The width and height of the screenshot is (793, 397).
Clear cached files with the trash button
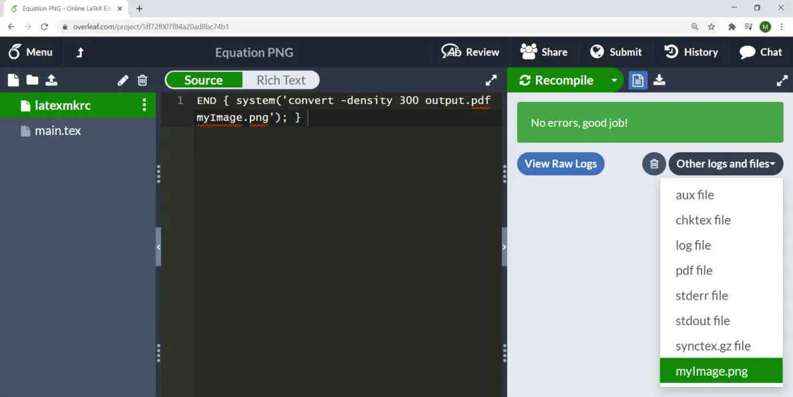[653, 163]
